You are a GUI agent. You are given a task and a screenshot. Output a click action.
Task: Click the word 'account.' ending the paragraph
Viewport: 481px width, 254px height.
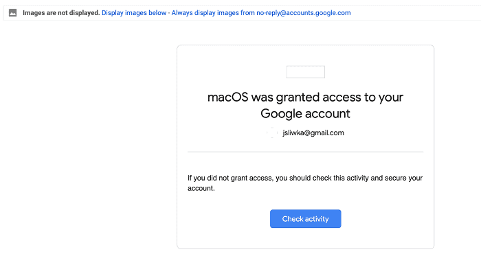click(201, 188)
